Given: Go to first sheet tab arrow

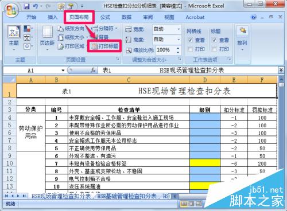Looking at the screenshot, I should point(6,196).
